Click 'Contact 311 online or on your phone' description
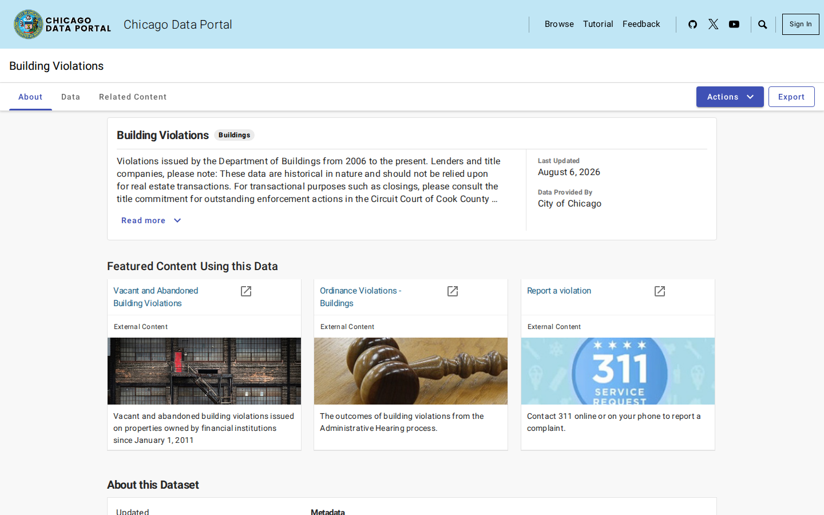The width and height of the screenshot is (824, 515). pyautogui.click(x=614, y=422)
